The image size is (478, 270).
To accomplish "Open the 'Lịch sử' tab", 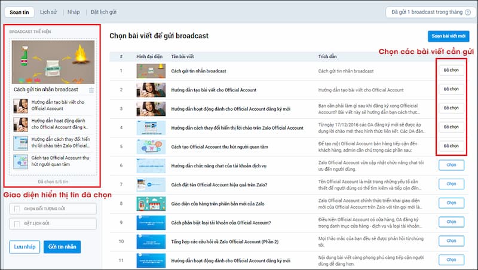I will click(x=48, y=12).
